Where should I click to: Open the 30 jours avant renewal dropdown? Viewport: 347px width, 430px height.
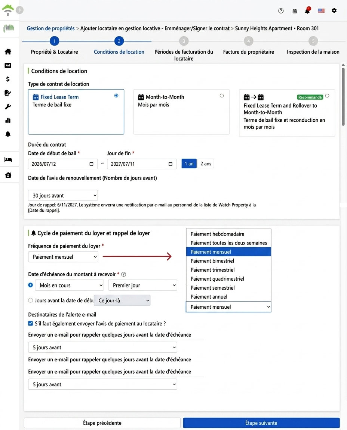click(63, 196)
